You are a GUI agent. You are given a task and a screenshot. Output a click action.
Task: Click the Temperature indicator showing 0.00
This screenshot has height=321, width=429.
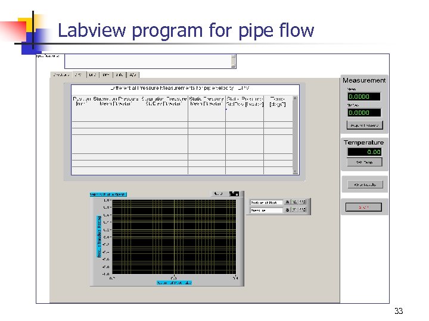point(365,152)
